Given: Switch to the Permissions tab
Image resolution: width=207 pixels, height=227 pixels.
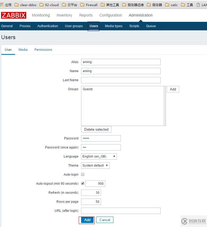Looking at the screenshot, I should (x=43, y=50).
